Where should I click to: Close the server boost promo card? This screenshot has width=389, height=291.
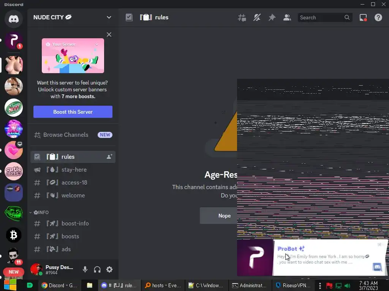pyautogui.click(x=109, y=34)
